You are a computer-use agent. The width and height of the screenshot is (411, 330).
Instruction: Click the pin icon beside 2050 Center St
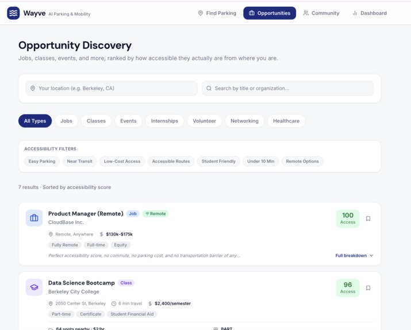[51, 304]
